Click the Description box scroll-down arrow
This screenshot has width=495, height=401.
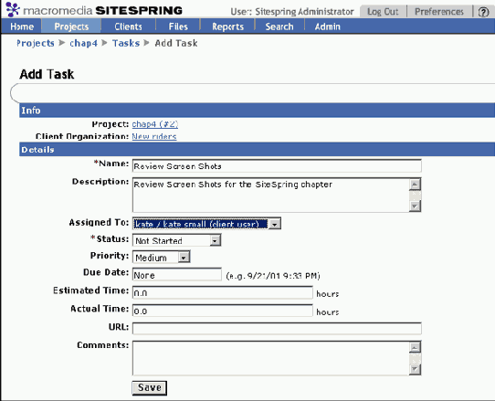coord(415,206)
